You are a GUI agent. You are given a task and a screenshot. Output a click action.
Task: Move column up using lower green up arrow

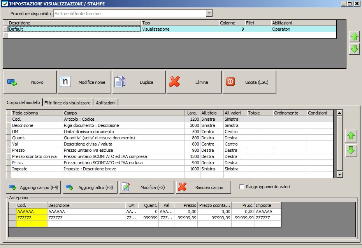point(351,136)
